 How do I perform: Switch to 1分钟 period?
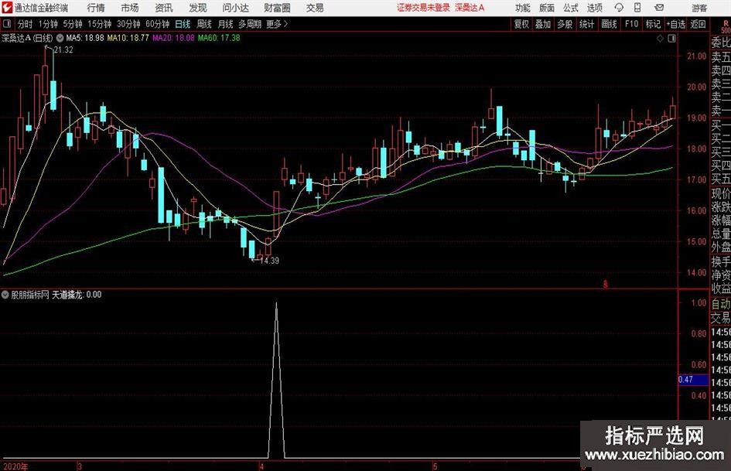click(48, 24)
